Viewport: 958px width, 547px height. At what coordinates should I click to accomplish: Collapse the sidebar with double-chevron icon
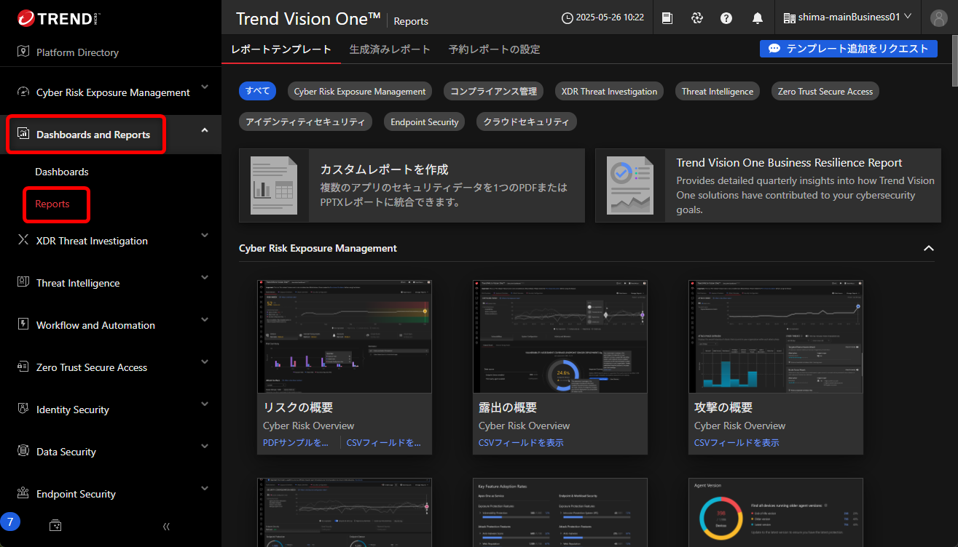click(166, 526)
